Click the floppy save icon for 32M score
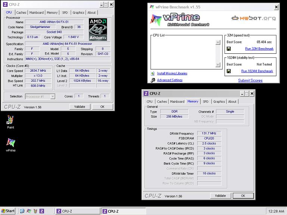Image resolution: width=287 pixels, height=215 pixels. (229, 49)
